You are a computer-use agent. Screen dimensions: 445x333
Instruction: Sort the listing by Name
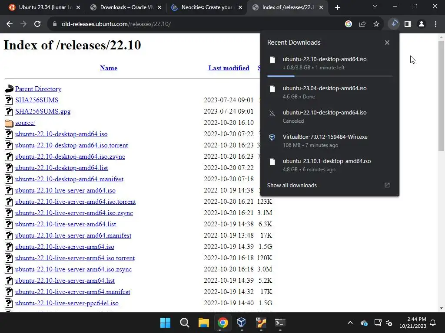108,68
